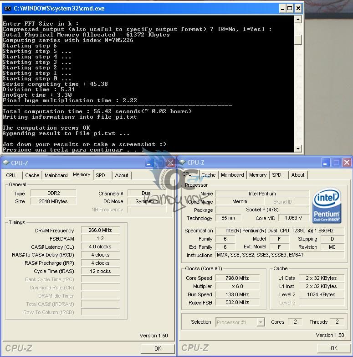Open Mainboard tab in right CPU-Z window
The image size is (353, 357).
(x=232, y=175)
